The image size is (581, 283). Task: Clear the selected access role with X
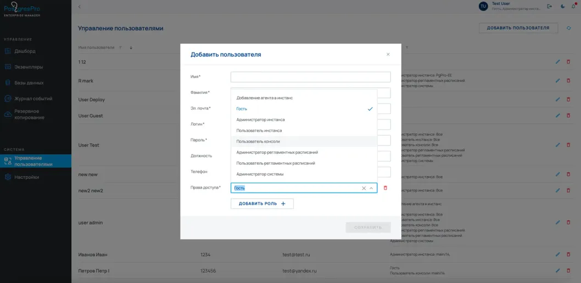pos(364,188)
